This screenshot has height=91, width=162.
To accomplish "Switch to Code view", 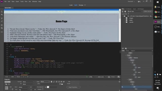I will [71, 5].
